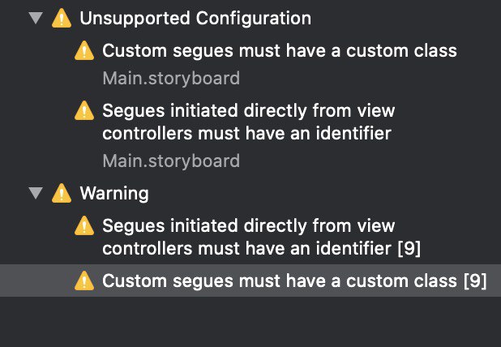The height and width of the screenshot is (347, 501).
Task: Click 'controllers must have an identifier [9]' line
Action: pos(261,248)
